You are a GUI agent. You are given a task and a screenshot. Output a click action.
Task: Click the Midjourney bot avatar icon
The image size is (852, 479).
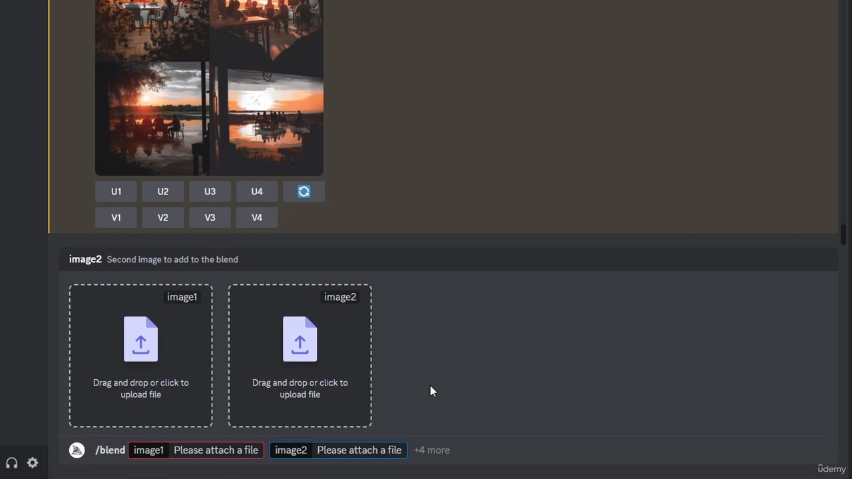coord(77,450)
